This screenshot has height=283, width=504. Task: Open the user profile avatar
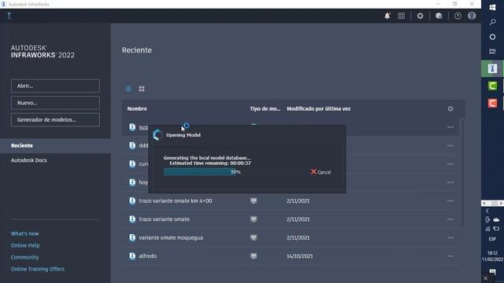click(x=472, y=16)
